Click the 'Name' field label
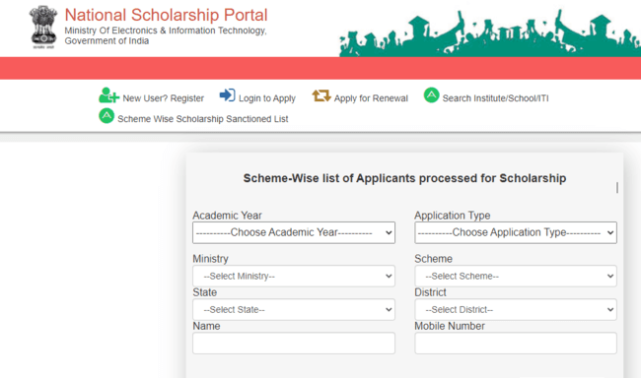This screenshot has height=378, width=641. pyautogui.click(x=206, y=326)
